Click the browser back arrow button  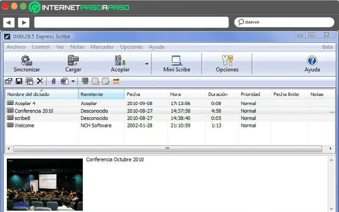(x=8, y=22)
